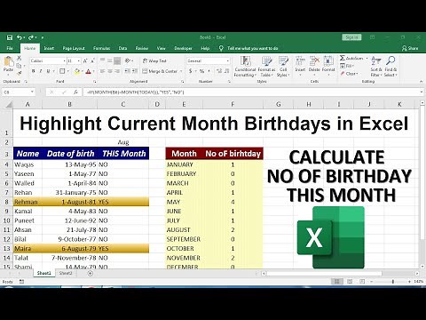Click the Fill button in Editing group
Viewport: 426px width, 320px height.
(x=347, y=66)
